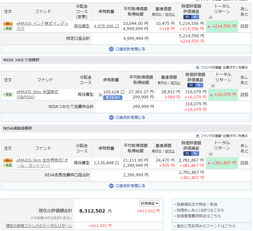Image resolution: width=253 pixels, height=231 pixels.
Task: Click 299,999 円 in NISAつみたて投資枠合計 row
Action: (143, 107)
